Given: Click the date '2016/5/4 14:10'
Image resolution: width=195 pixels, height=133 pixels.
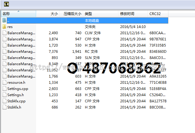Looking at the screenshot, I should tap(133, 27).
